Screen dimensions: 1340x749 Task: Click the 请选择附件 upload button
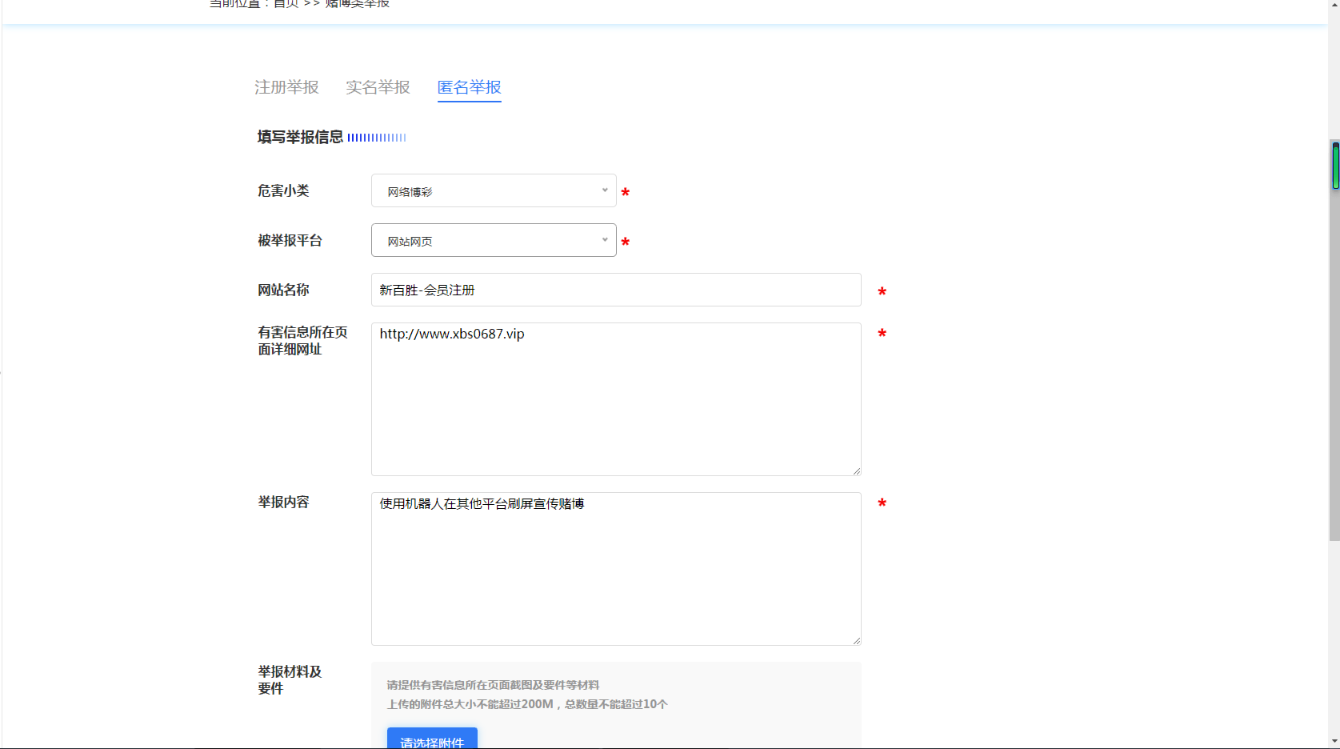[432, 740]
